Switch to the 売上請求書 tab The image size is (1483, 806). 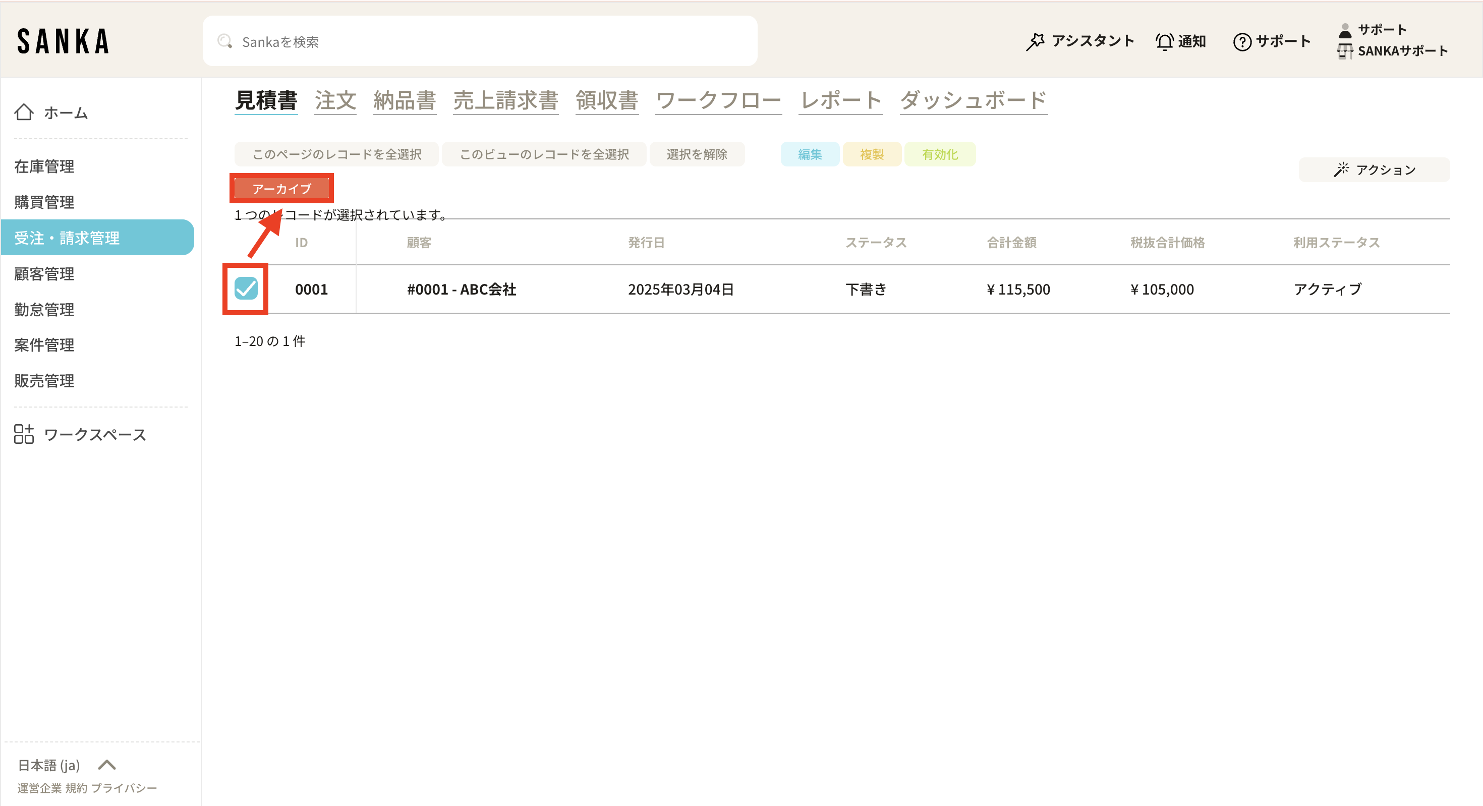505,100
